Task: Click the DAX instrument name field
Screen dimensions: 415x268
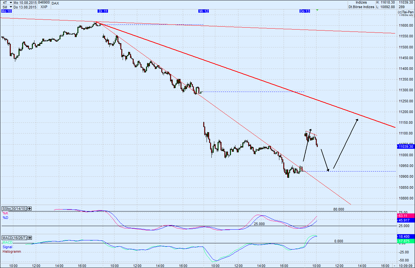Action: click(x=55, y=3)
